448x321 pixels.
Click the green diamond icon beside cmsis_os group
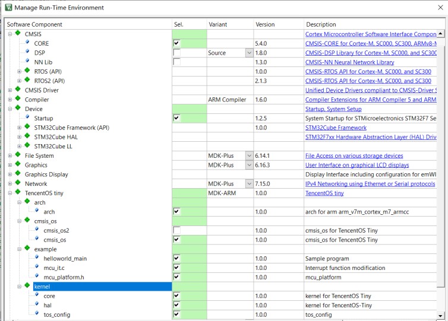coord(27,220)
